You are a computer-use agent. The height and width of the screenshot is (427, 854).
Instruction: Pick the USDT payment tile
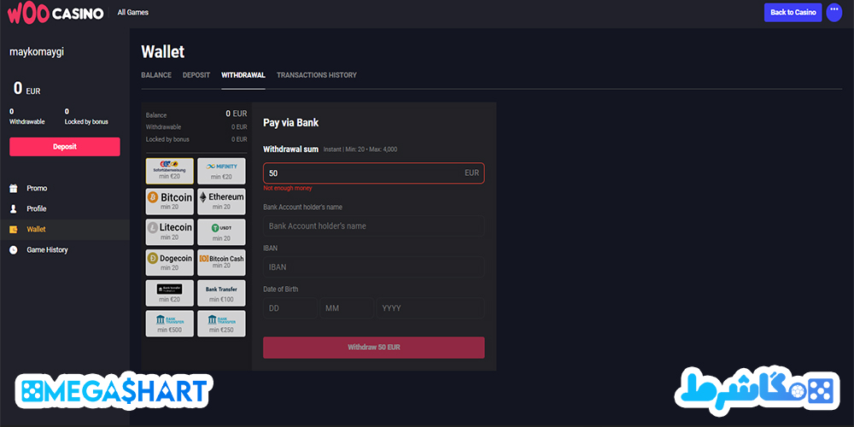[x=221, y=232]
